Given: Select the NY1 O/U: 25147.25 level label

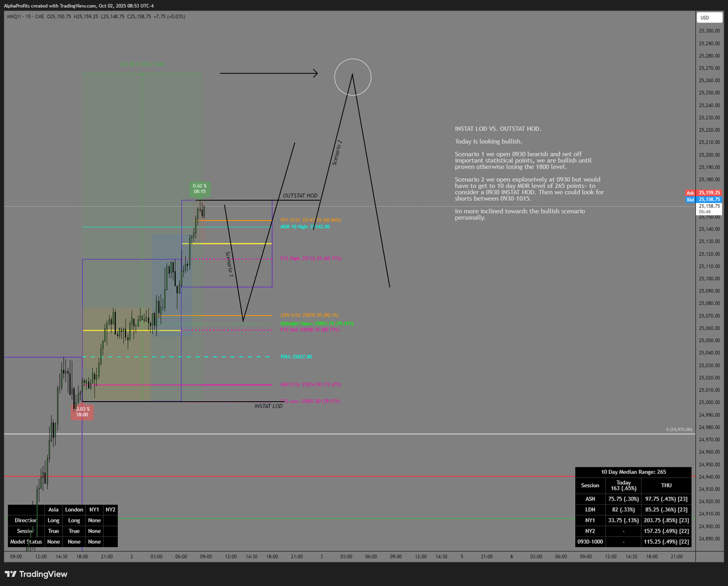Looking at the screenshot, I should pos(311,221).
